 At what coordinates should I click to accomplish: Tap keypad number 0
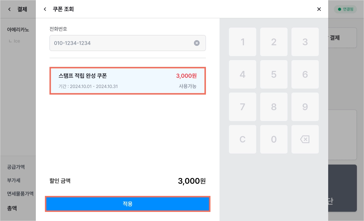pos(274,139)
